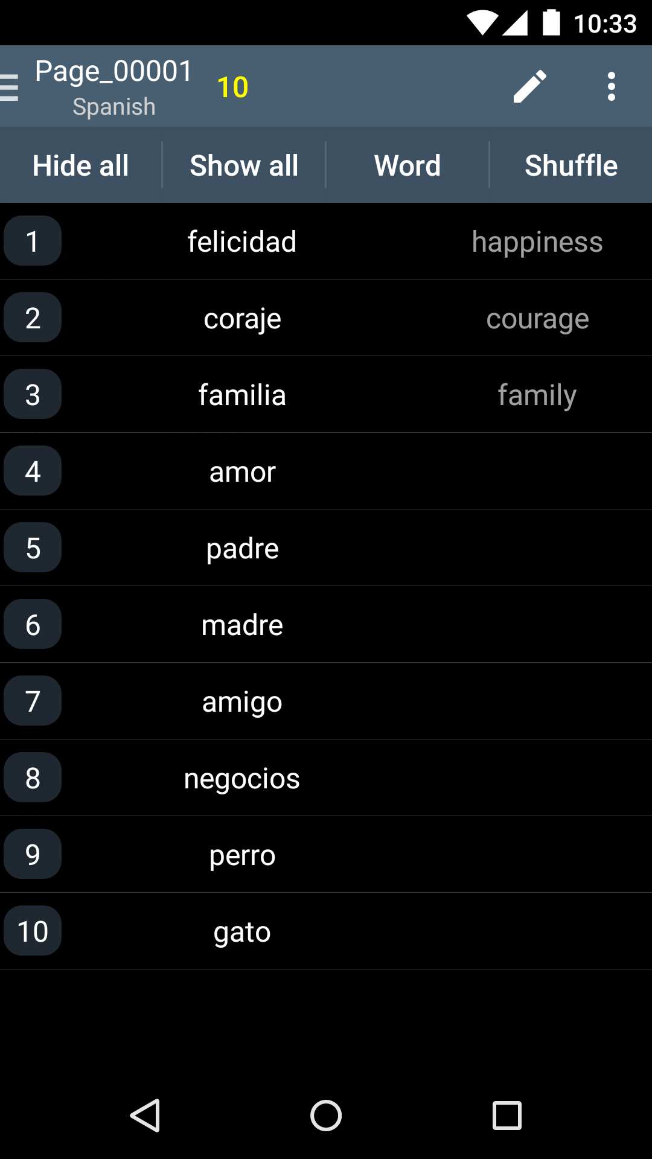Open the Page_00001 Spanish title selector
This screenshot has height=1159, width=652.
pyautogui.click(x=113, y=87)
